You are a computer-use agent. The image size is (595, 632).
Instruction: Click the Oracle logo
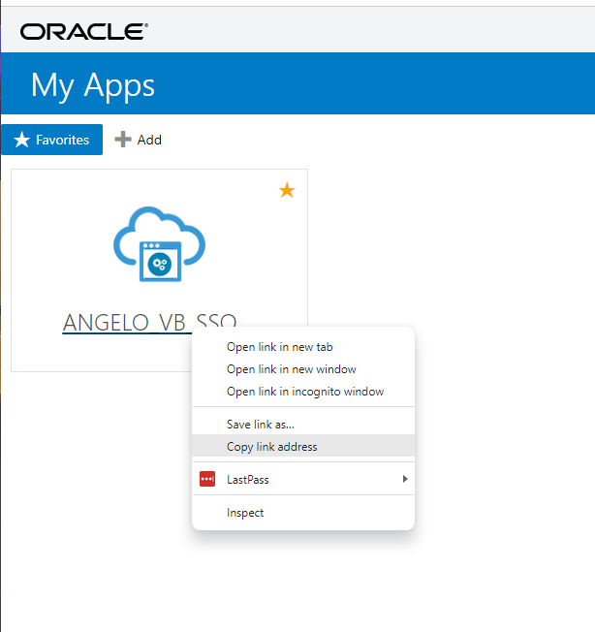[x=83, y=31]
